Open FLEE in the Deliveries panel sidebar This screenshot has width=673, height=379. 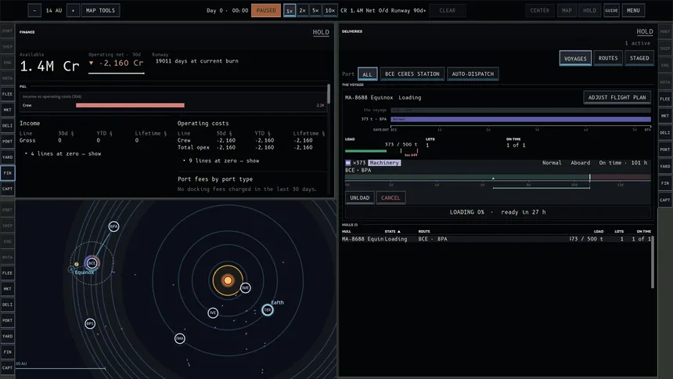665,99
